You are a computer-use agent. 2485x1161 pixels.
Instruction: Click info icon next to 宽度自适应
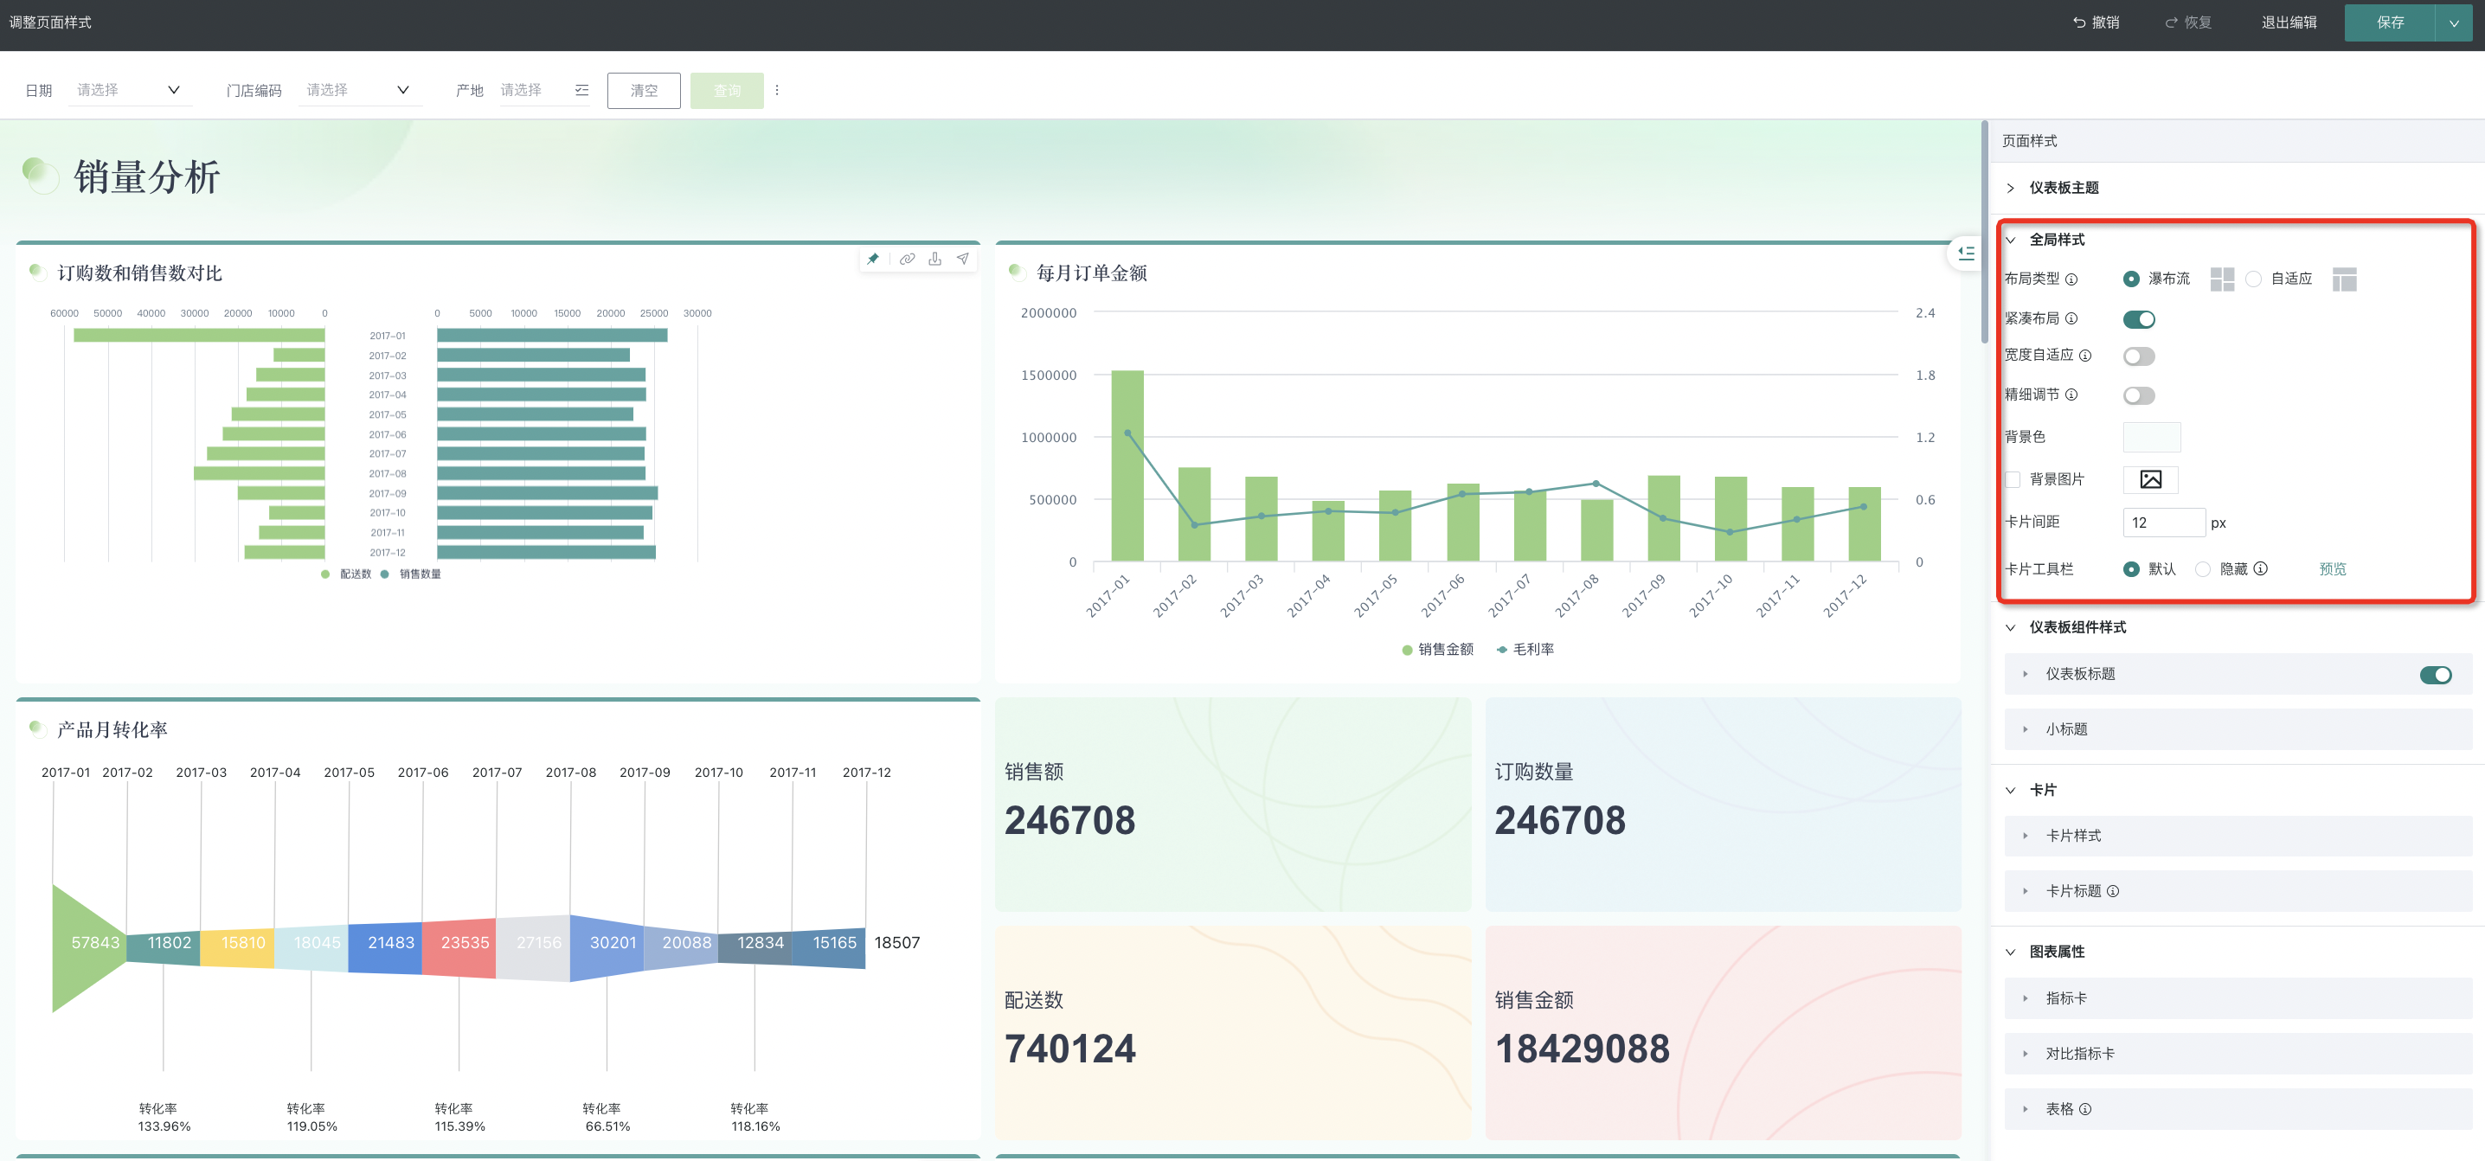point(2084,356)
